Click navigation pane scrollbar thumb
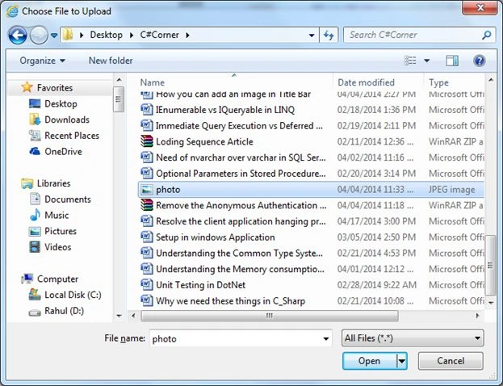Viewport: 503px width, 386px height. tap(119, 99)
